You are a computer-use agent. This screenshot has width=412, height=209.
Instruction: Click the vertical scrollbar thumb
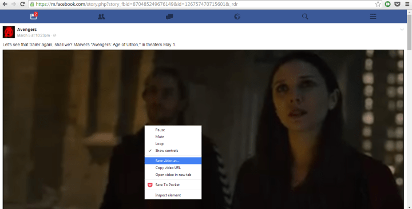[x=409, y=32]
